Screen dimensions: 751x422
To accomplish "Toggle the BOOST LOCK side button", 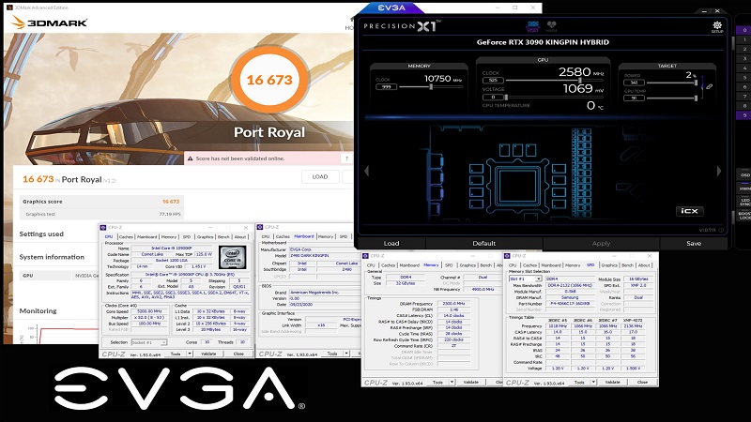I will coord(744,216).
